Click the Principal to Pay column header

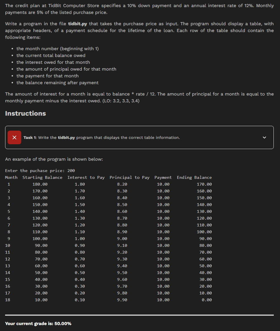point(129,177)
